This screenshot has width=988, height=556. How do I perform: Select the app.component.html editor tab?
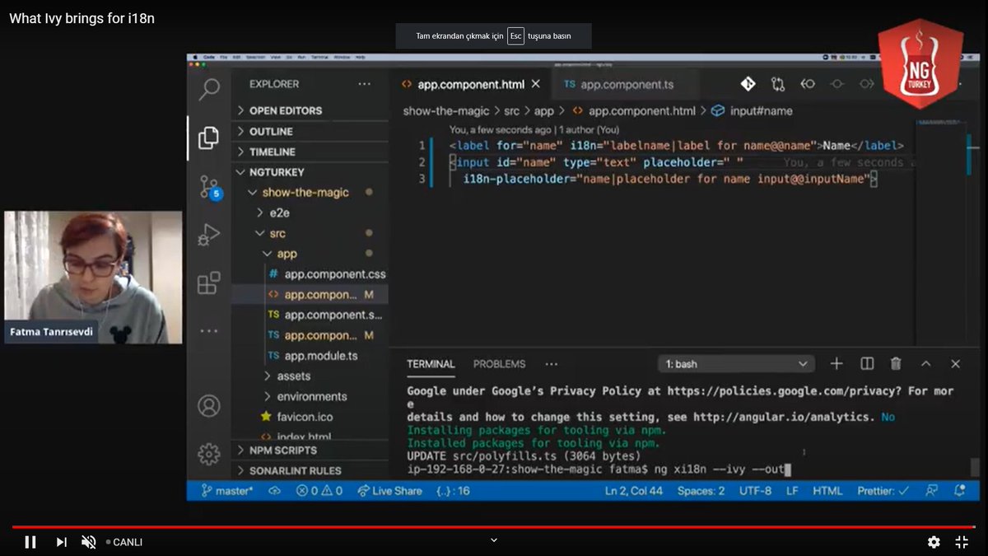click(x=470, y=84)
